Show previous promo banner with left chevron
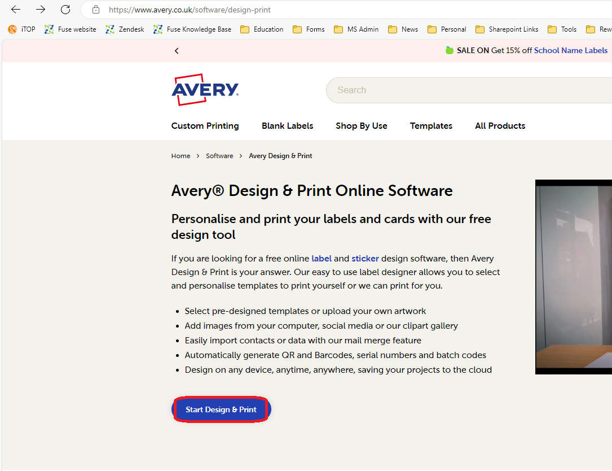Viewport: 612px width, 471px height. (x=177, y=51)
